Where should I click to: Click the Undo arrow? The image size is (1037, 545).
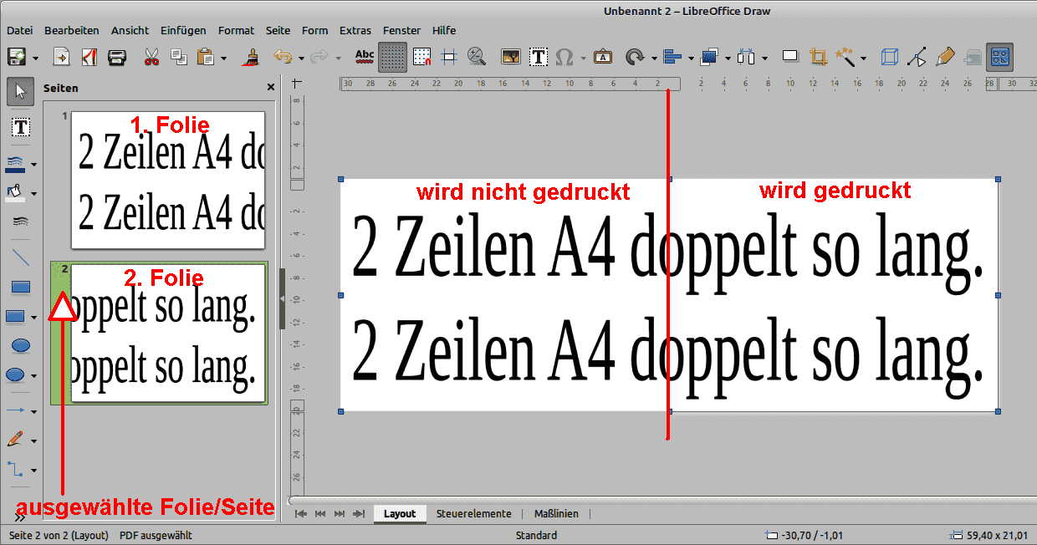click(x=284, y=57)
